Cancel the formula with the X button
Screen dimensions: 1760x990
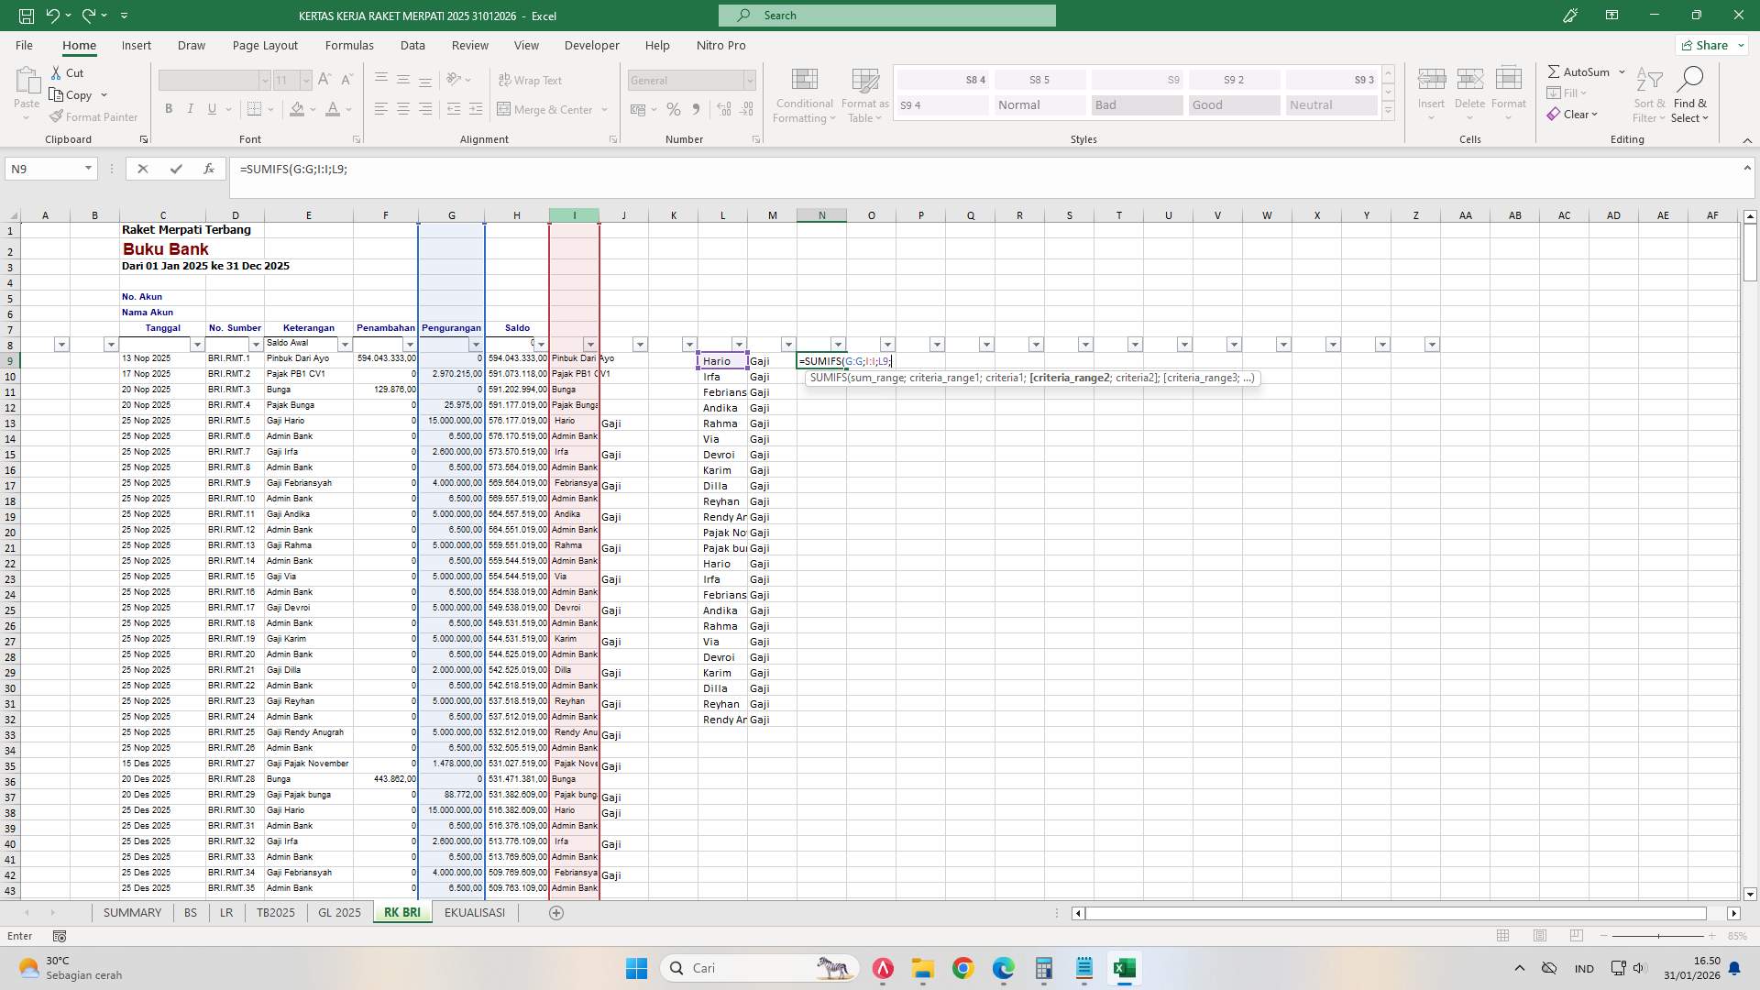[x=143, y=169]
